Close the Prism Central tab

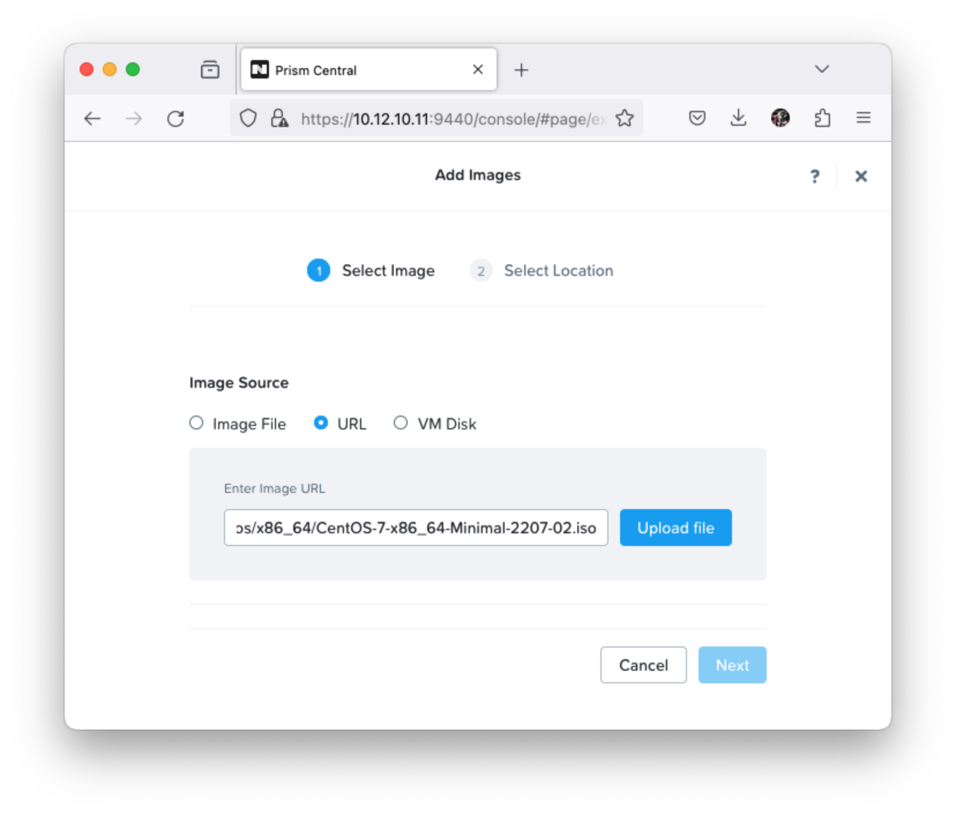click(478, 70)
